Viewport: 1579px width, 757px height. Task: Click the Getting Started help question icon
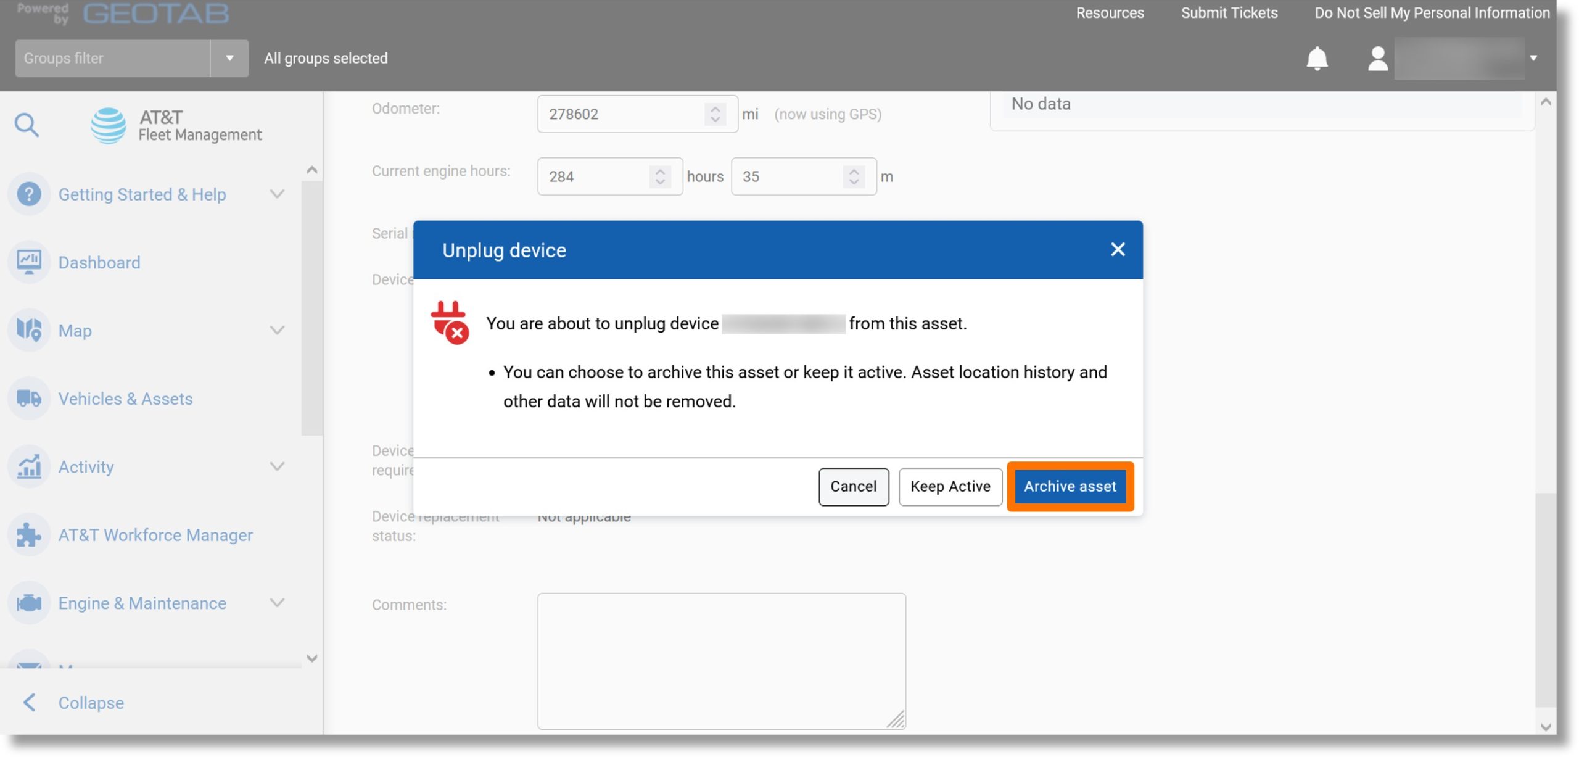pyautogui.click(x=29, y=194)
